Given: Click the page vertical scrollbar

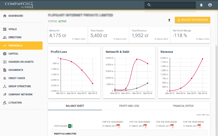Looking at the screenshot, I should (x=217, y=28).
